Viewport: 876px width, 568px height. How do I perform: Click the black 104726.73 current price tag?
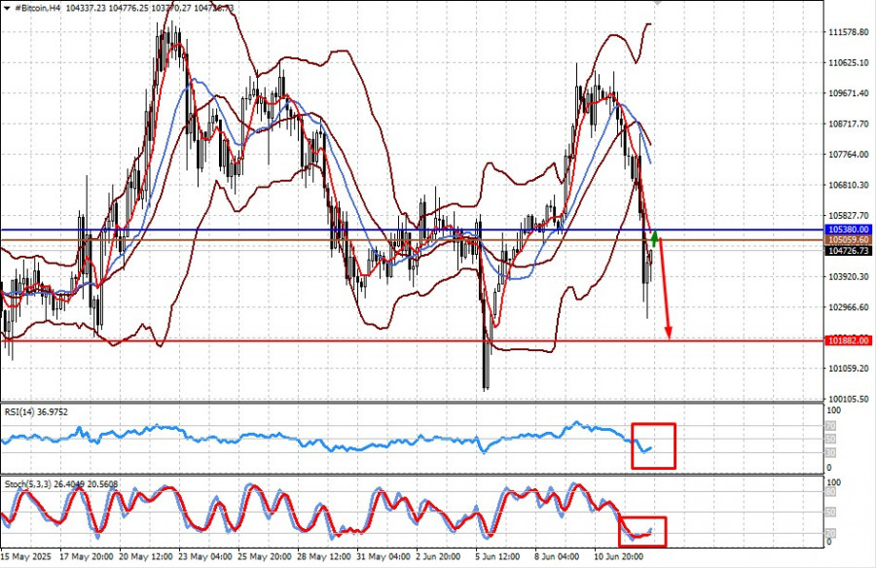848,251
